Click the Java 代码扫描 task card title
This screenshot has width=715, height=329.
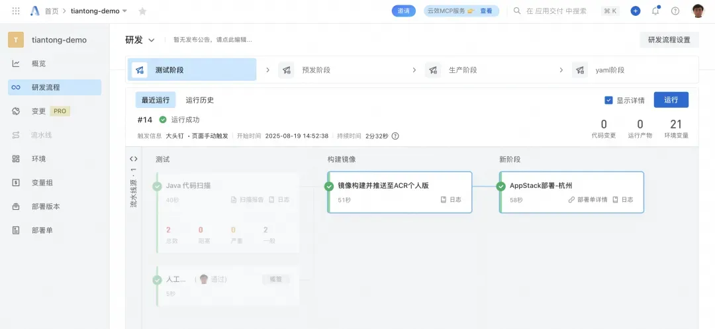point(188,185)
